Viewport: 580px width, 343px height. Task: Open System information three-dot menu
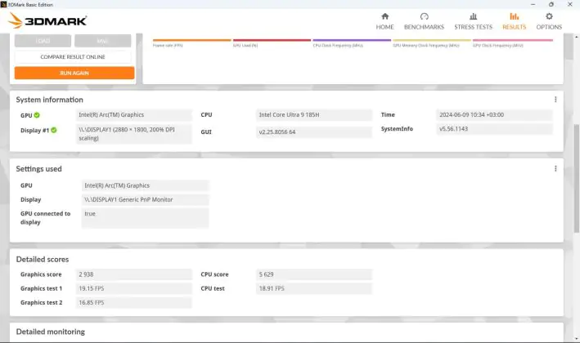pyautogui.click(x=555, y=100)
